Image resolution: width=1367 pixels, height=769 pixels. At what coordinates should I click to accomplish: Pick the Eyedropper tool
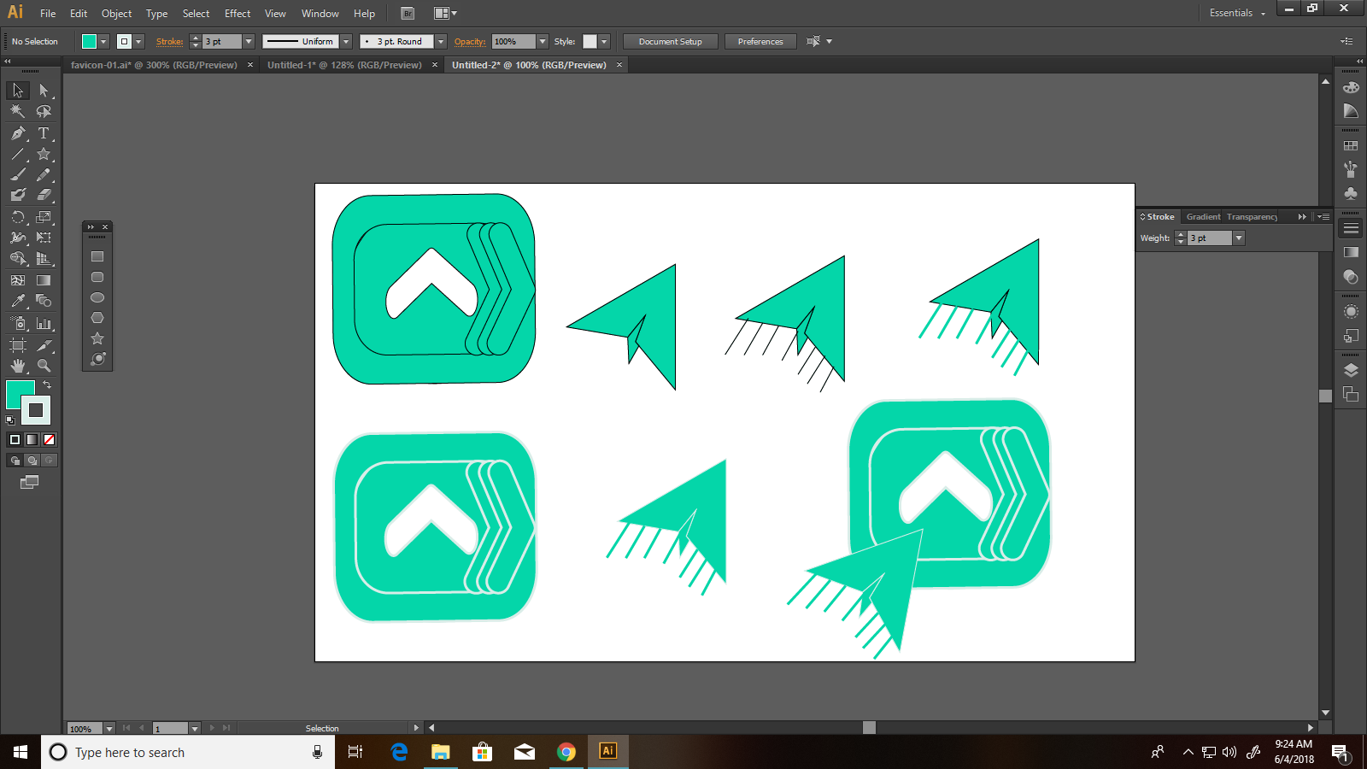click(18, 301)
